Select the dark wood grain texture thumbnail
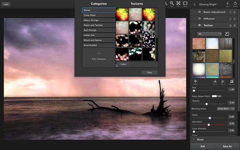240x150 pixels. [226, 43]
